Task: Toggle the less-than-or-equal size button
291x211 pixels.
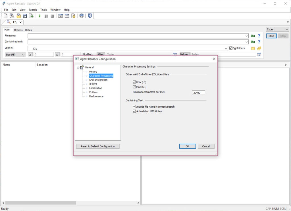Action: pos(57,54)
